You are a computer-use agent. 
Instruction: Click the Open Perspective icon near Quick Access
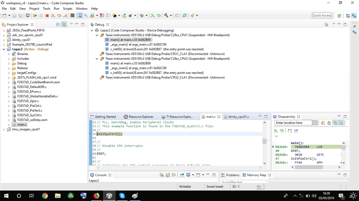coord(339,16)
